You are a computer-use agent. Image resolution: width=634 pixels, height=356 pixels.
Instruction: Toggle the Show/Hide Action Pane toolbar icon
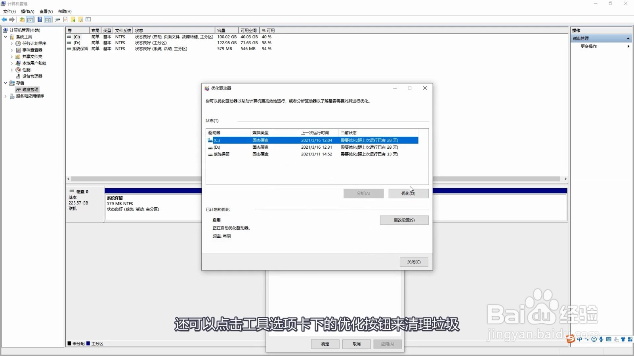pos(48,19)
